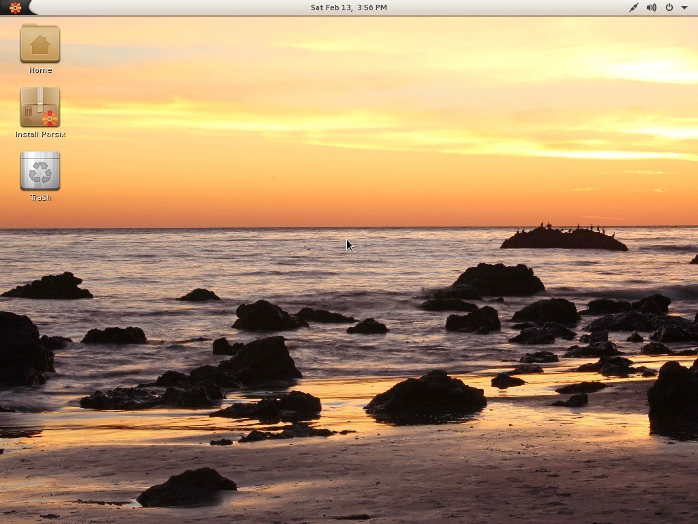Click the empty desktop sky below the Trash
Screen dimensions: 698x524
[x=41, y=217]
